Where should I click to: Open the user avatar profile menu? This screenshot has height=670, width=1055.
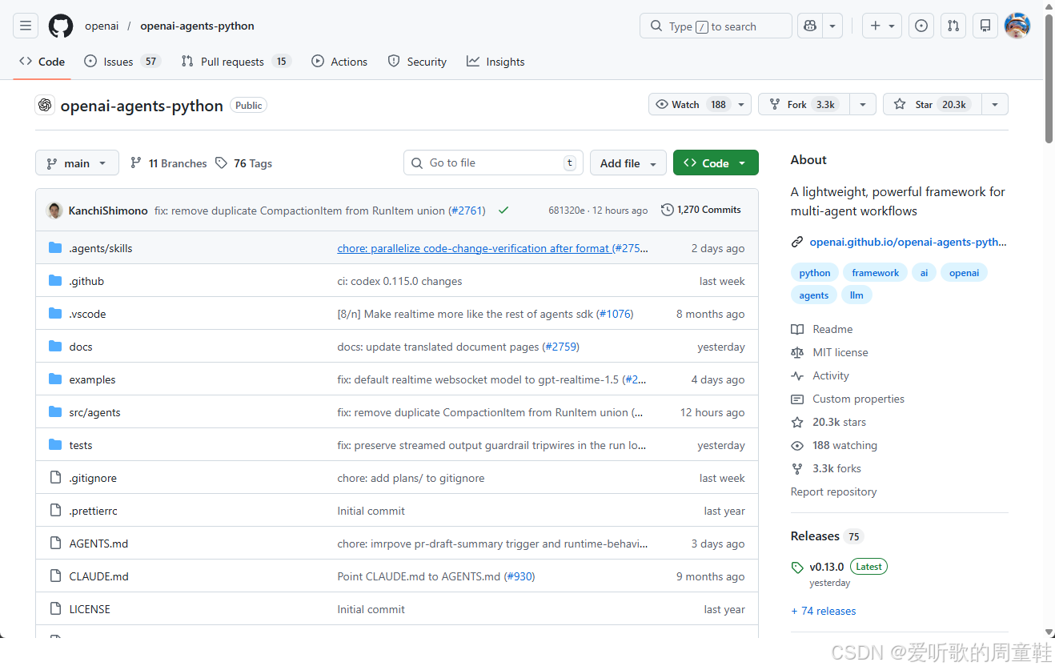point(1017,26)
